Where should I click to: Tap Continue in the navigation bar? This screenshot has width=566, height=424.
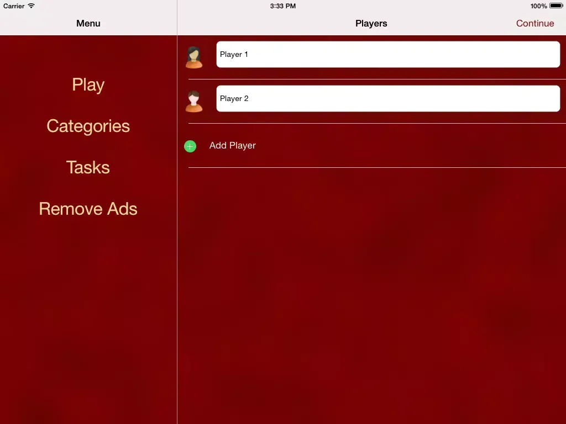[x=535, y=23]
